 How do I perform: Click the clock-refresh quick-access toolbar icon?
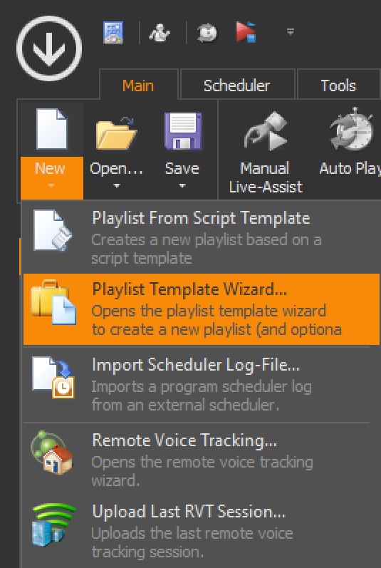[207, 33]
